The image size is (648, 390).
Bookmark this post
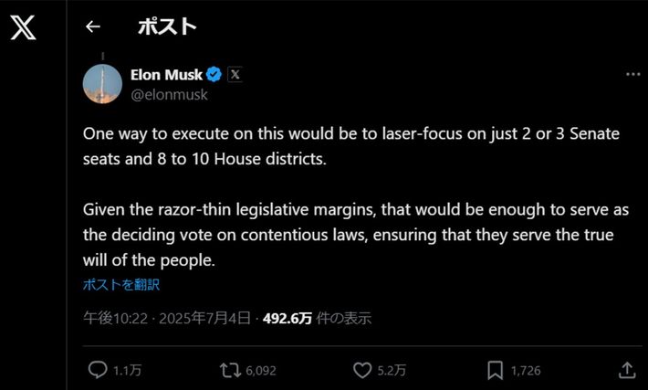(x=495, y=370)
